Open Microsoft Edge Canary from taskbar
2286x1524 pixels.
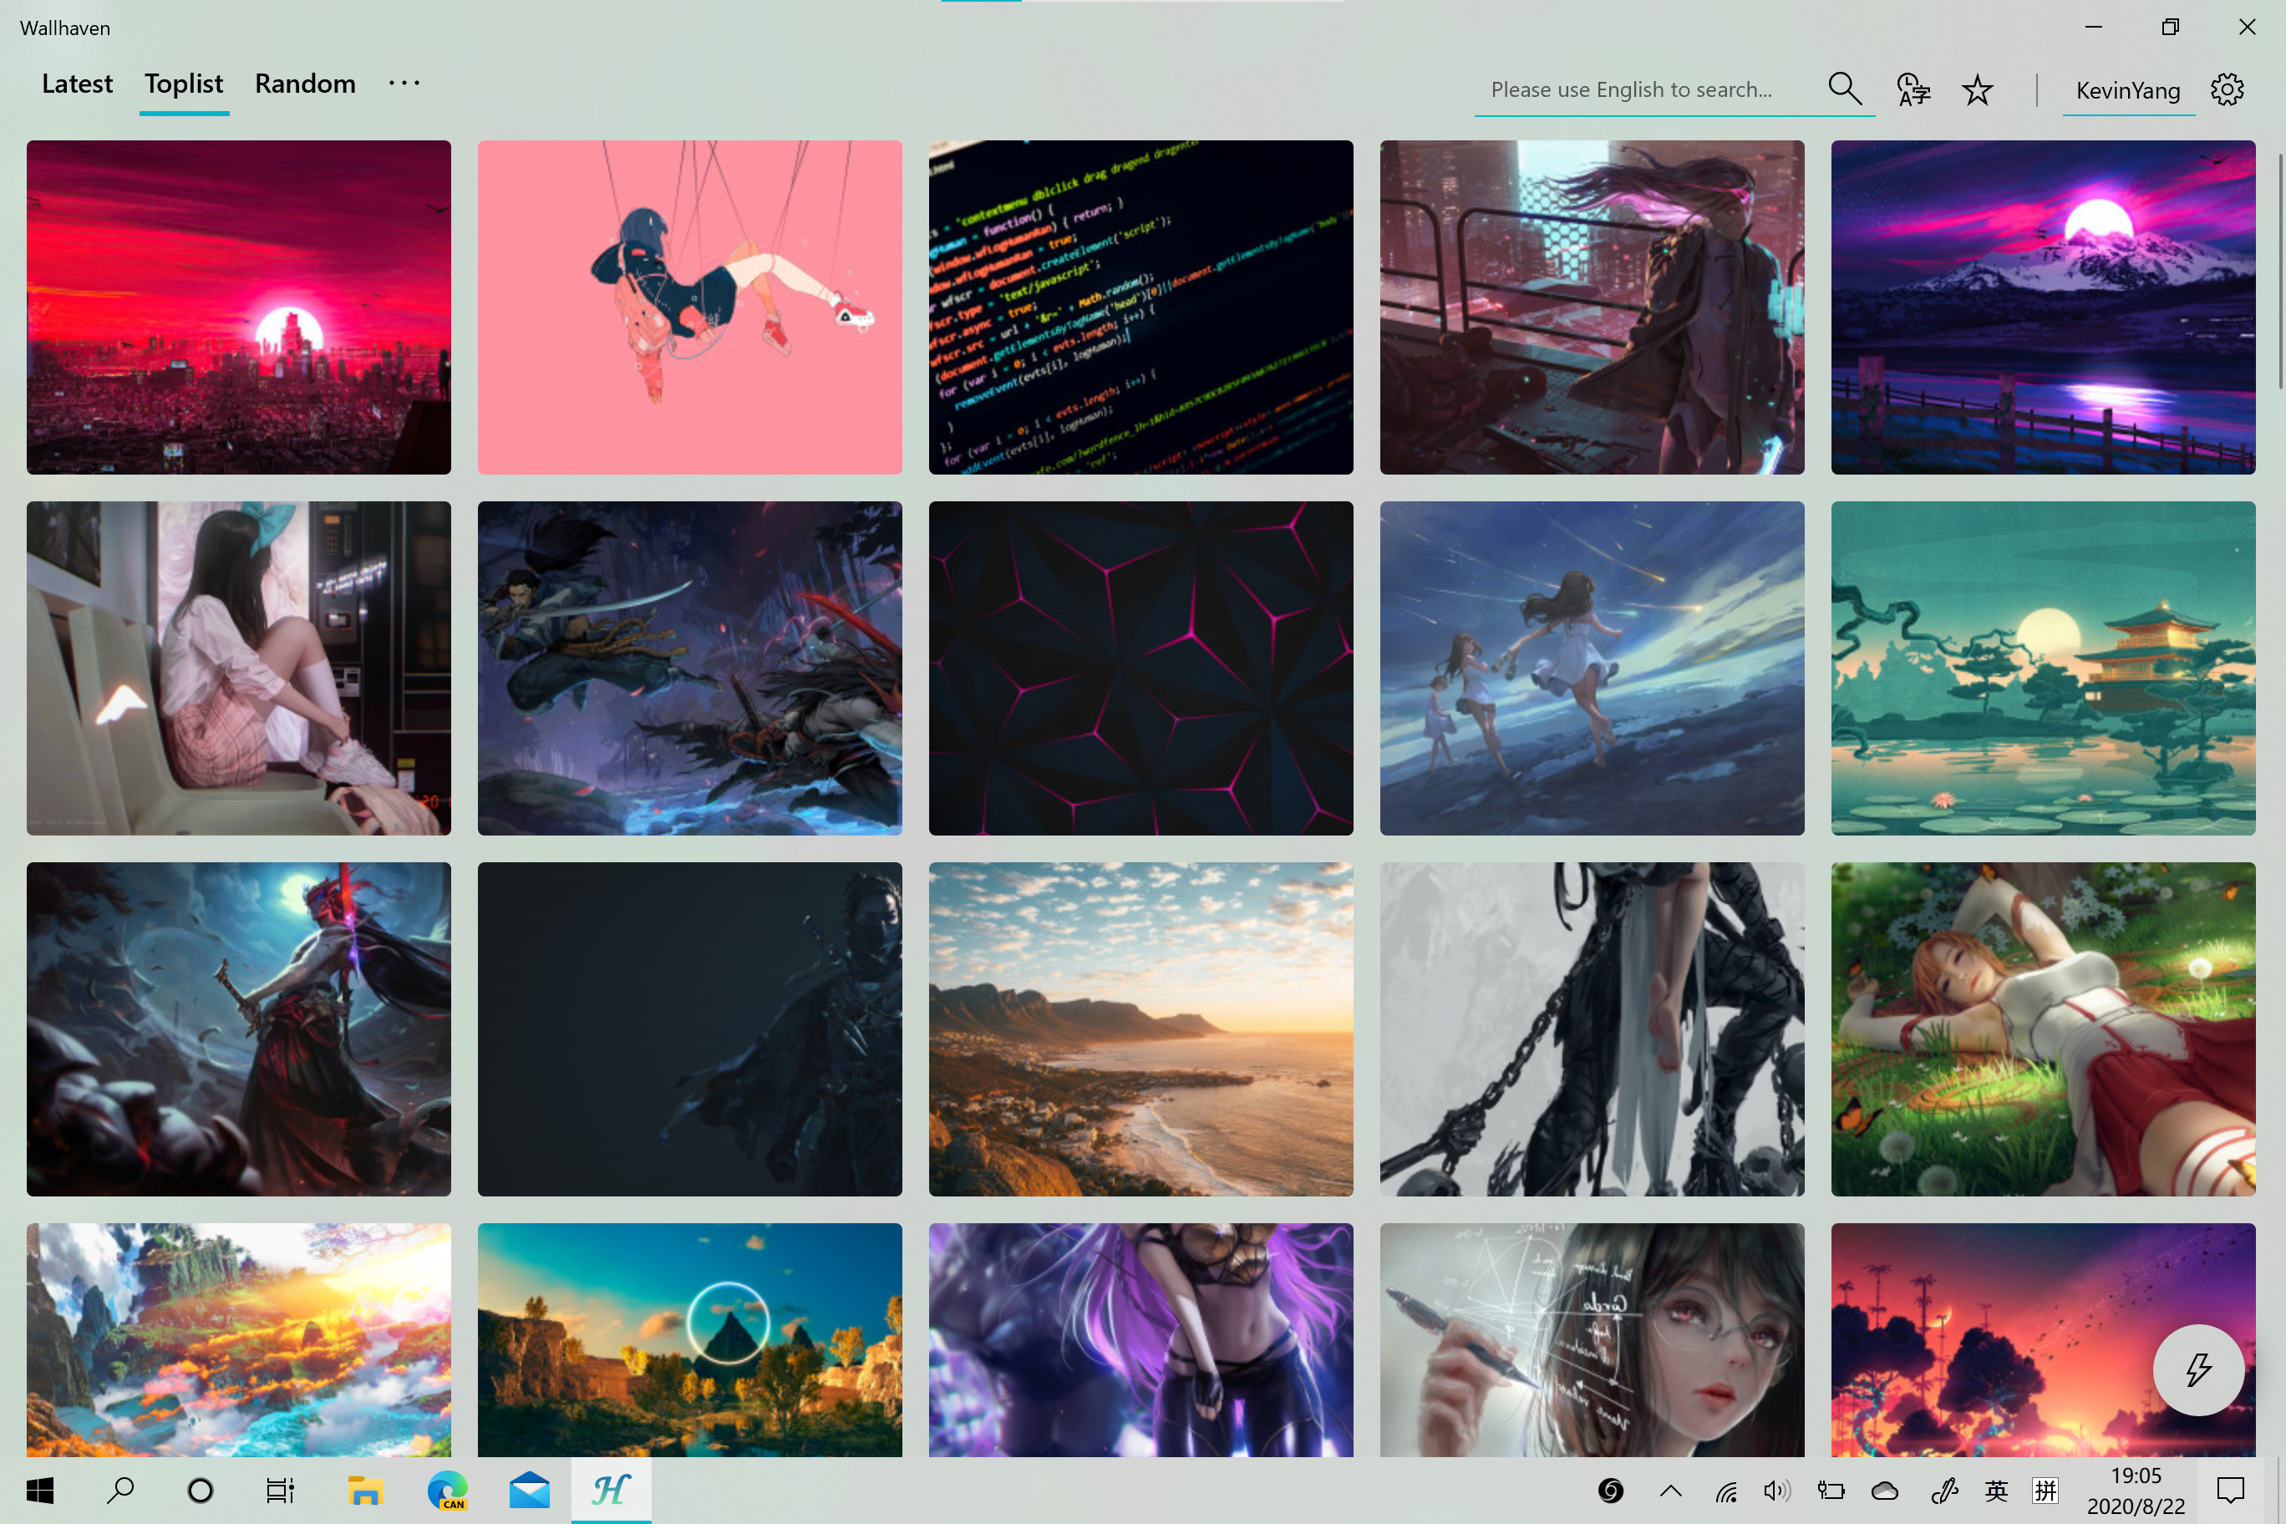pos(447,1490)
